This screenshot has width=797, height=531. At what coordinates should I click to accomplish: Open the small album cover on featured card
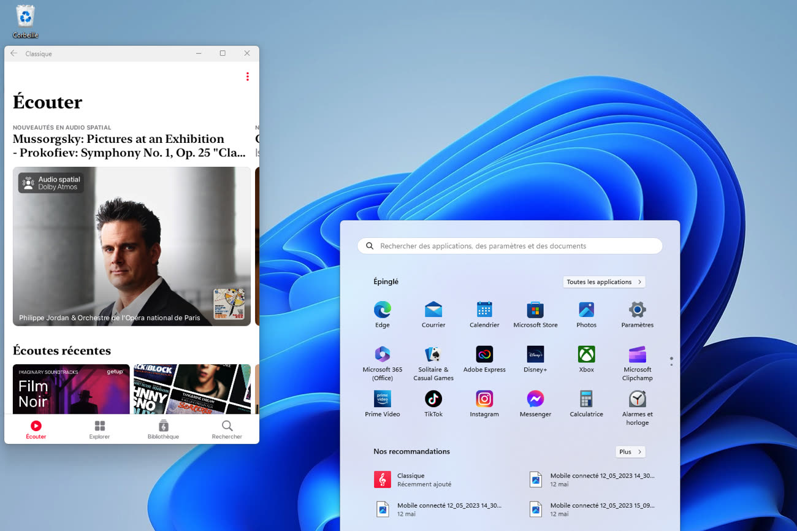point(228,304)
